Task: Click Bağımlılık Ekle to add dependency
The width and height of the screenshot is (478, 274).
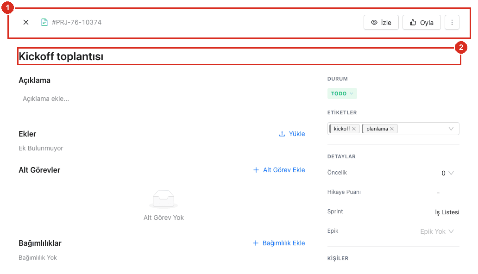Action: [279, 243]
